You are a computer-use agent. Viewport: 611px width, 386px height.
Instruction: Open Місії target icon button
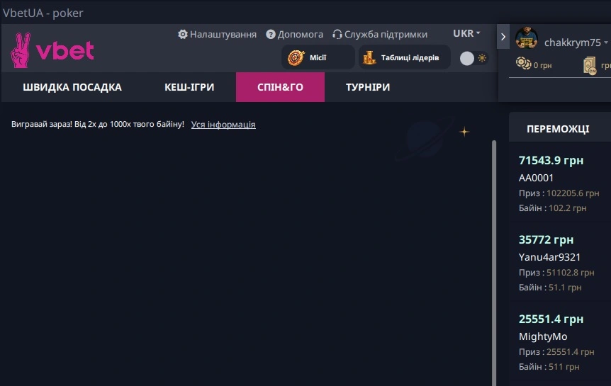pyautogui.click(x=296, y=58)
